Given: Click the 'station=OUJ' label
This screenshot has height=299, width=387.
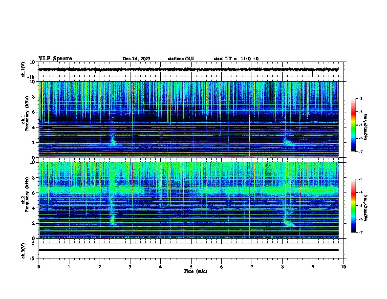Looking at the screenshot, I should coord(181,59).
